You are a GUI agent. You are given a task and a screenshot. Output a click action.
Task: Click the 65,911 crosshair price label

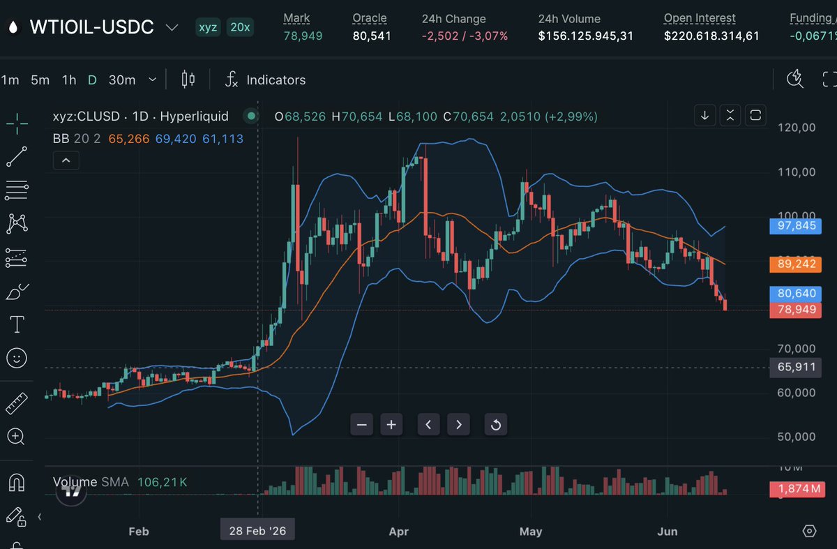tap(796, 367)
